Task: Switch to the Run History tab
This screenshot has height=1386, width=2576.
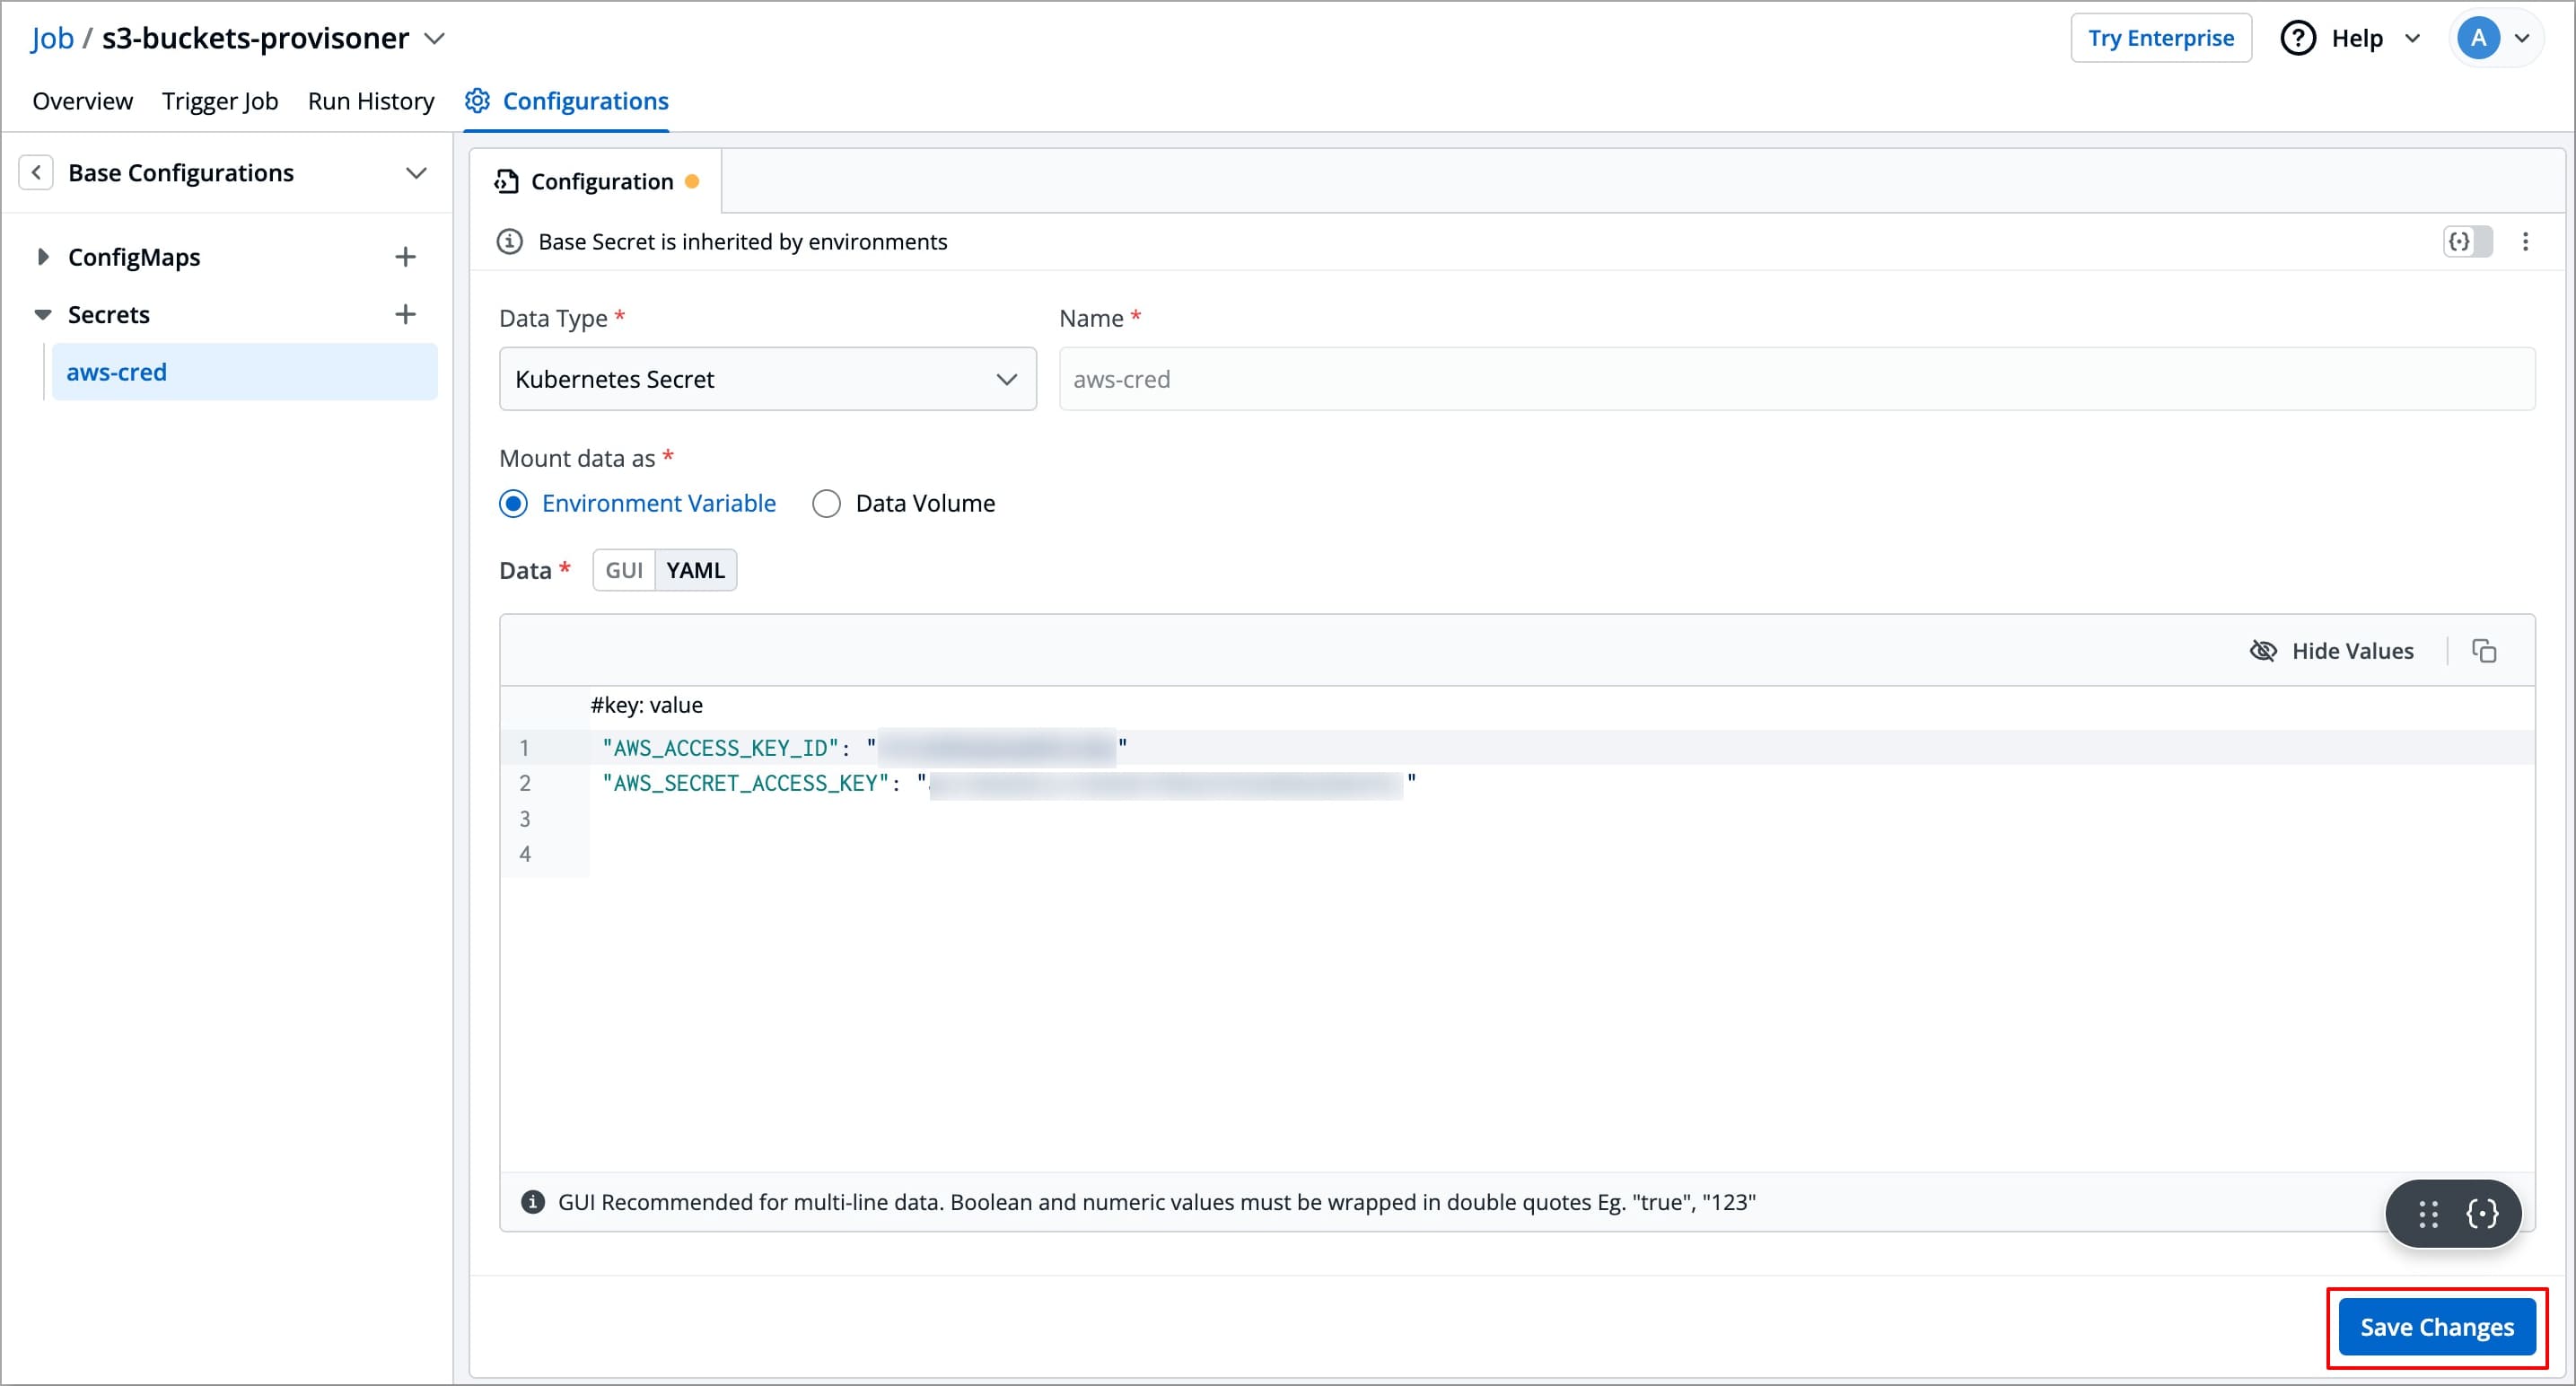Action: (371, 101)
